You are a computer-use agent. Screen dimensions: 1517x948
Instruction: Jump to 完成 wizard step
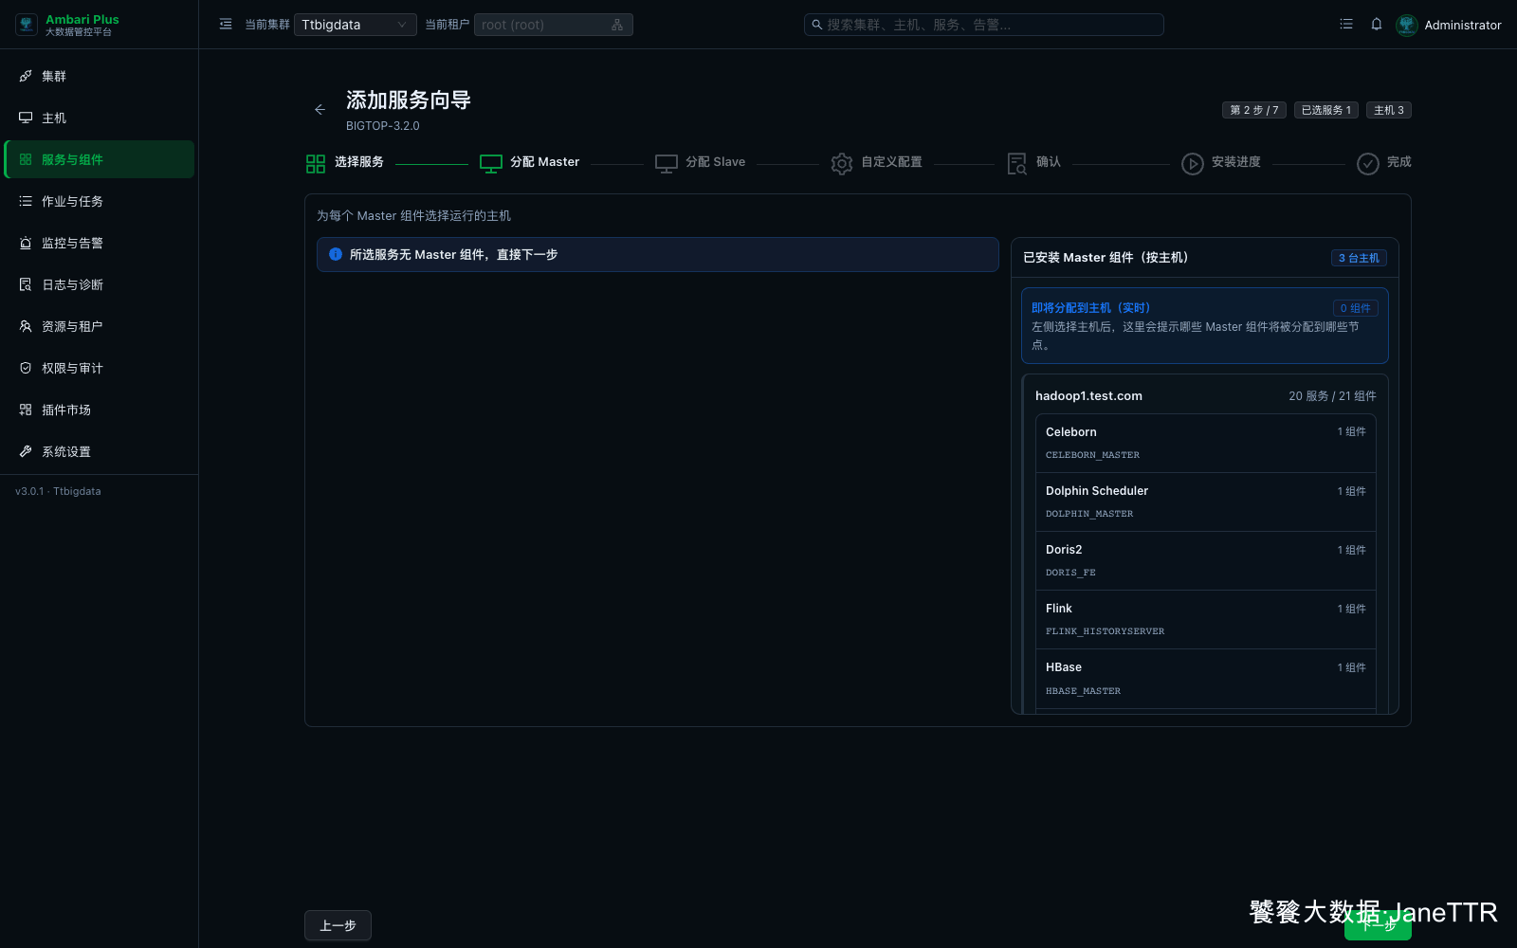pos(1384,163)
